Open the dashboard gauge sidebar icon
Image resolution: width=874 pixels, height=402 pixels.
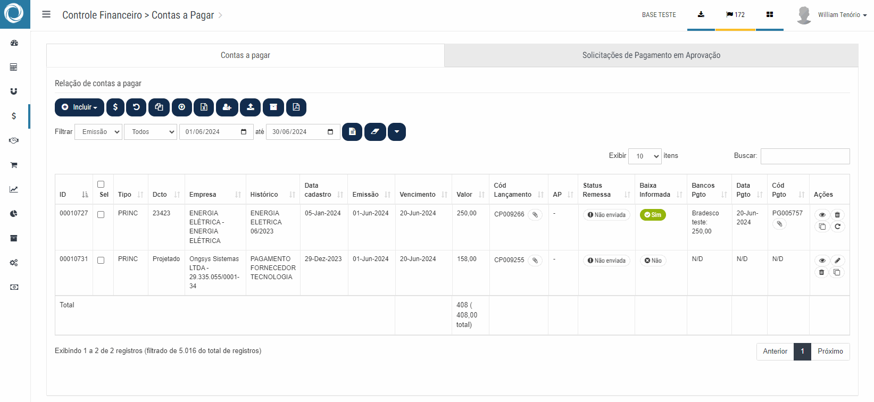click(x=14, y=43)
